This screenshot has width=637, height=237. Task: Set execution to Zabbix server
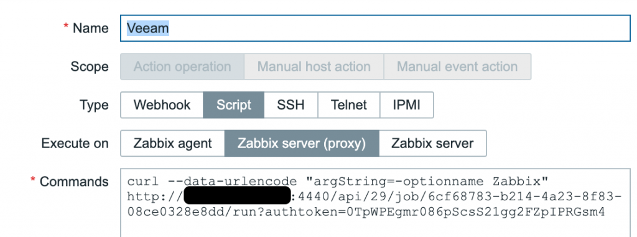433,143
